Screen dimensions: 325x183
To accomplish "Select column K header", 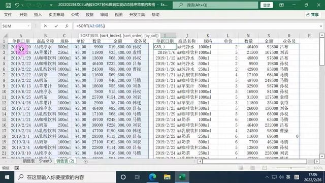I will (x=208, y=36).
